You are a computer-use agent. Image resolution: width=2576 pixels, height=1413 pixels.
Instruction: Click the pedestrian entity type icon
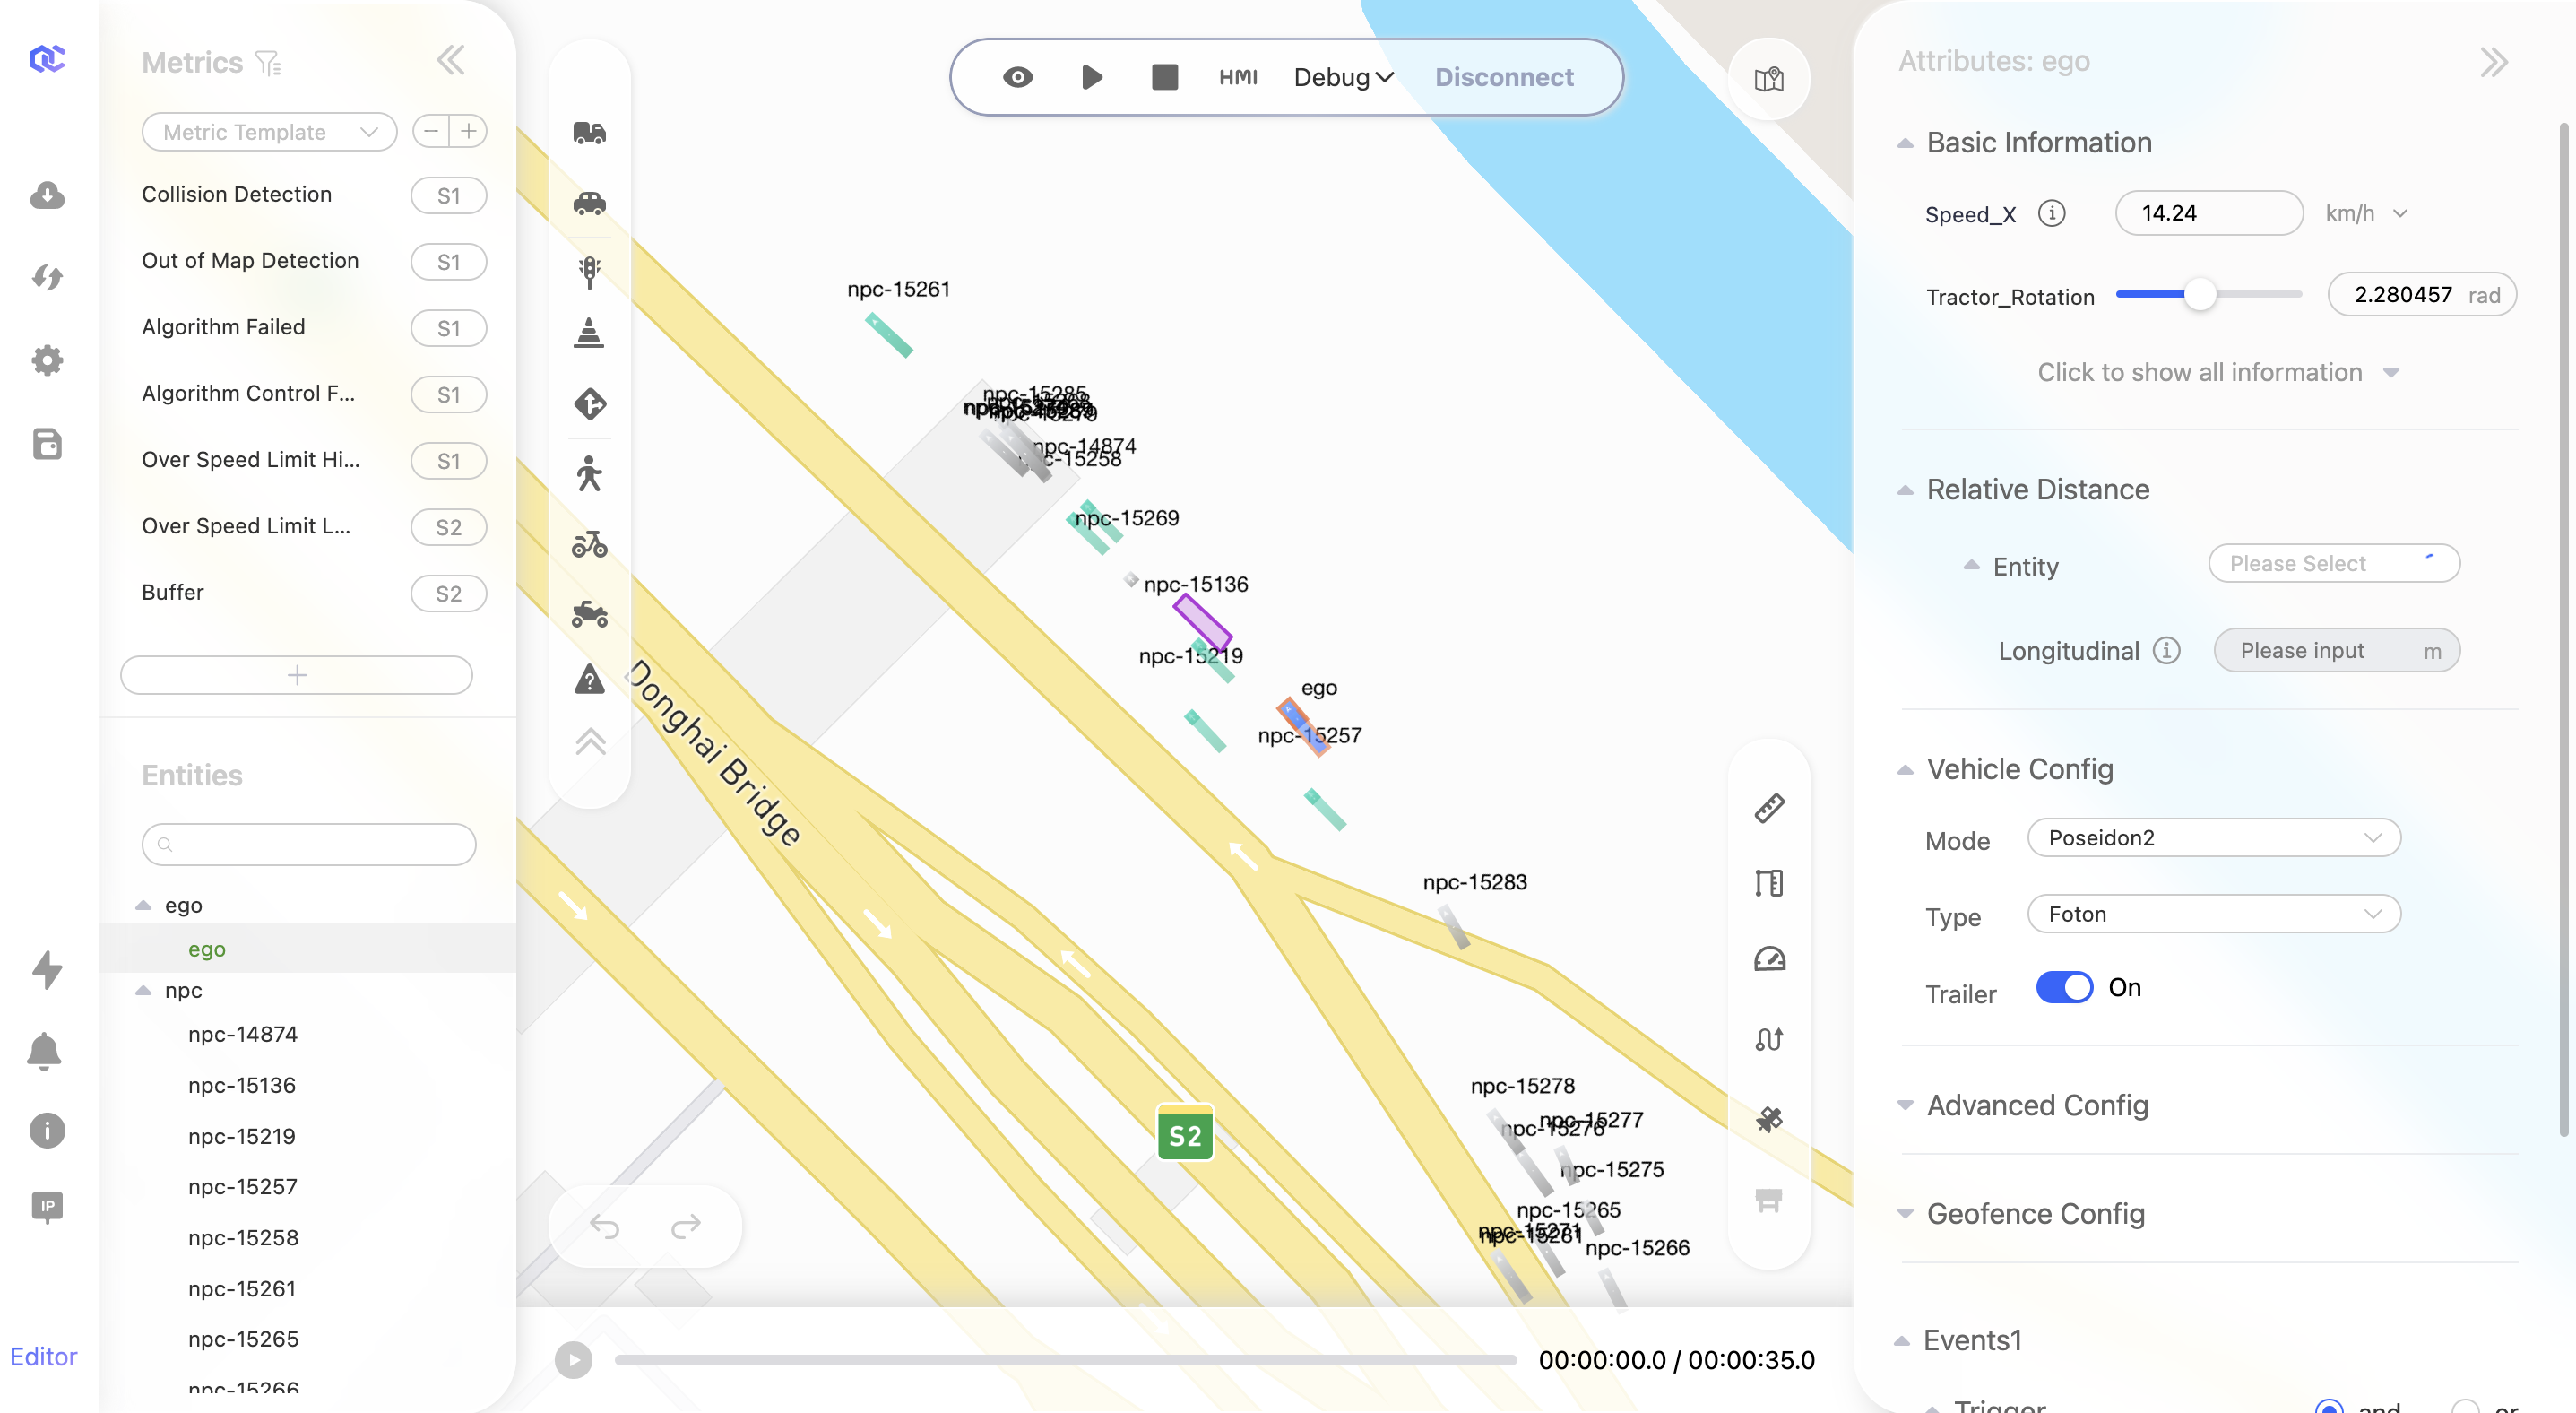590,473
